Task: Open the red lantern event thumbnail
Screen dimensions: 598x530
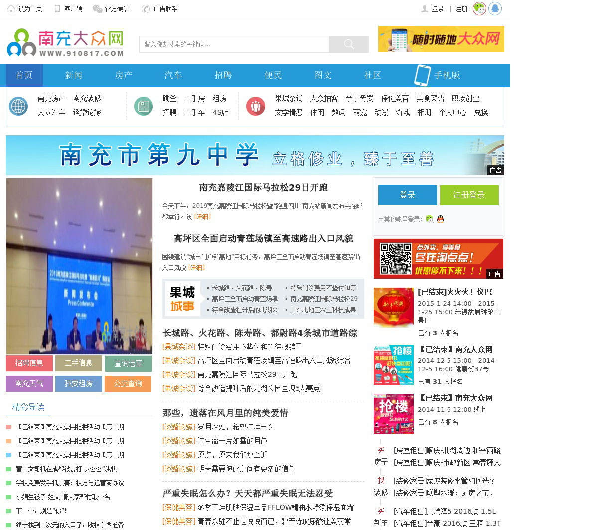Action: (394, 308)
